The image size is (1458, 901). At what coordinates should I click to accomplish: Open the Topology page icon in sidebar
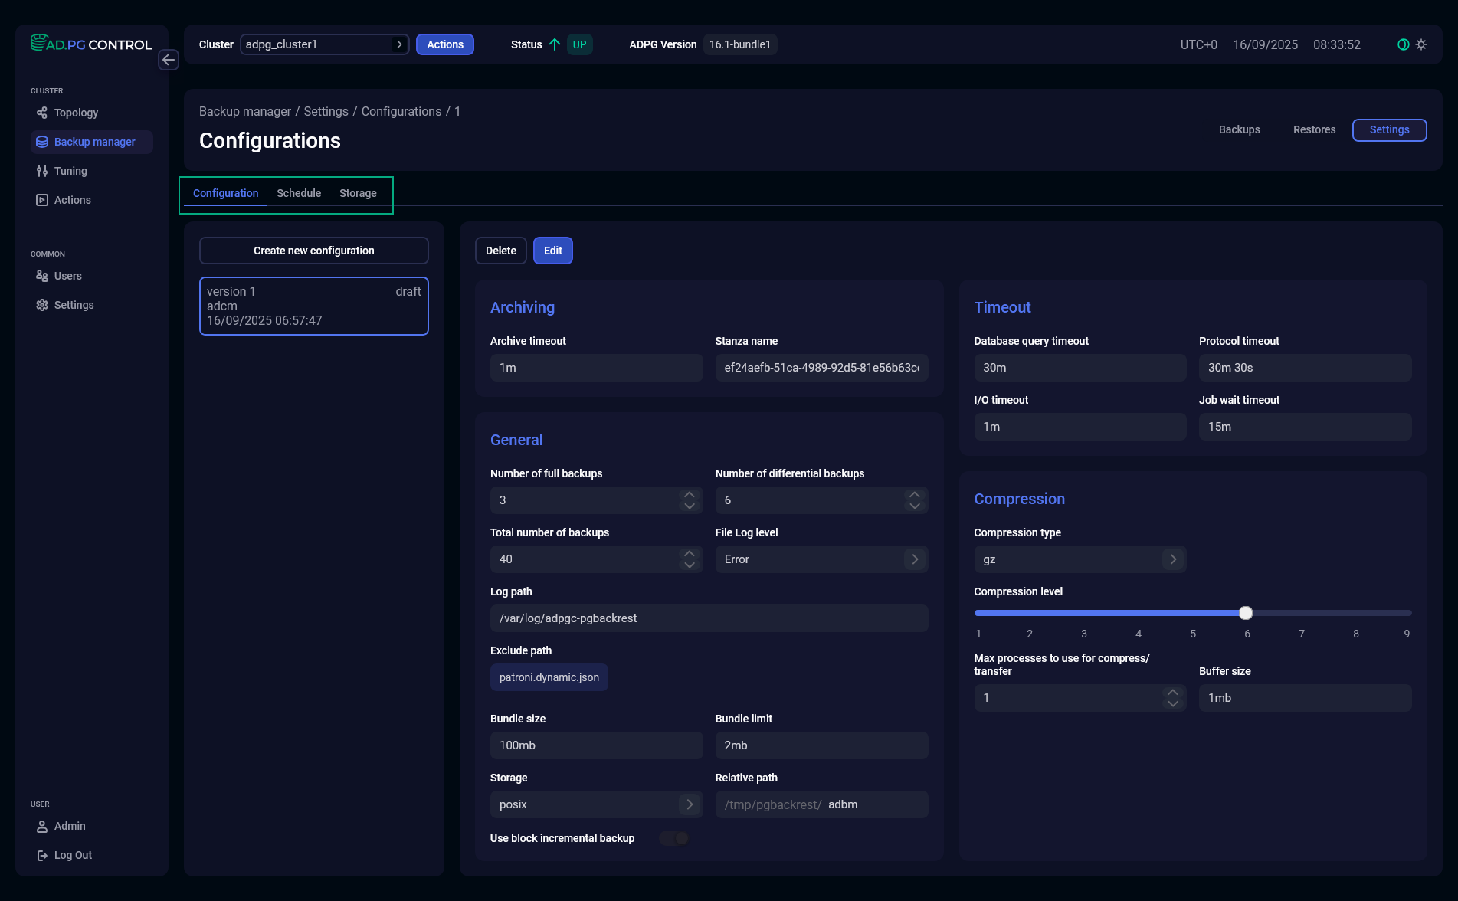coord(42,113)
